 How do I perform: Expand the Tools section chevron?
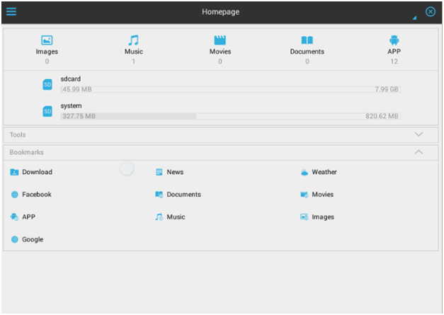[x=419, y=134]
